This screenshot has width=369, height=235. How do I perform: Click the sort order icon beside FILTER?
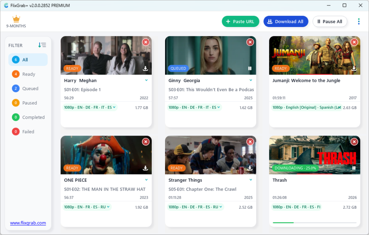point(42,45)
